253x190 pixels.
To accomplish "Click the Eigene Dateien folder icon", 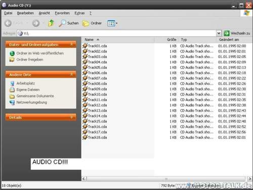I will (x=12, y=90).
